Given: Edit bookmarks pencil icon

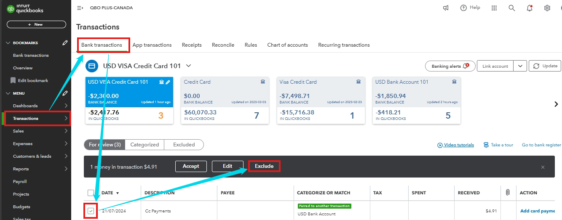Looking at the screenshot, I should [x=64, y=42].
